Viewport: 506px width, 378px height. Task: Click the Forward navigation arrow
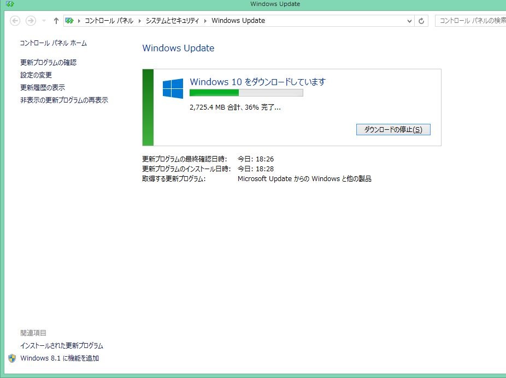[x=31, y=21]
